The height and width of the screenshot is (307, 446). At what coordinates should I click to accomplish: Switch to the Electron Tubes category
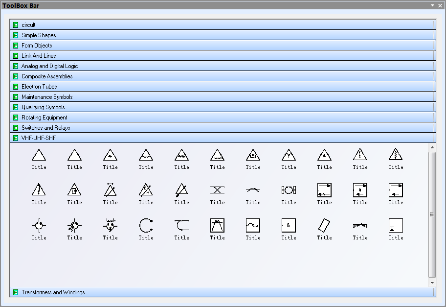click(x=39, y=87)
